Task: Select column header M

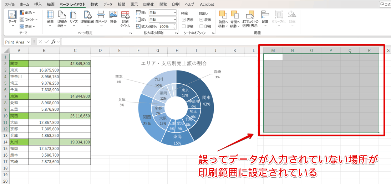Action: click(273, 51)
